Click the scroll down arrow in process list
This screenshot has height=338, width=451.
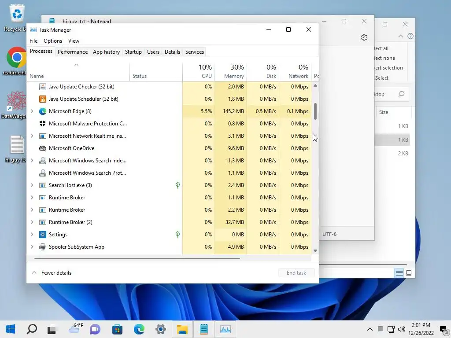tap(315, 250)
